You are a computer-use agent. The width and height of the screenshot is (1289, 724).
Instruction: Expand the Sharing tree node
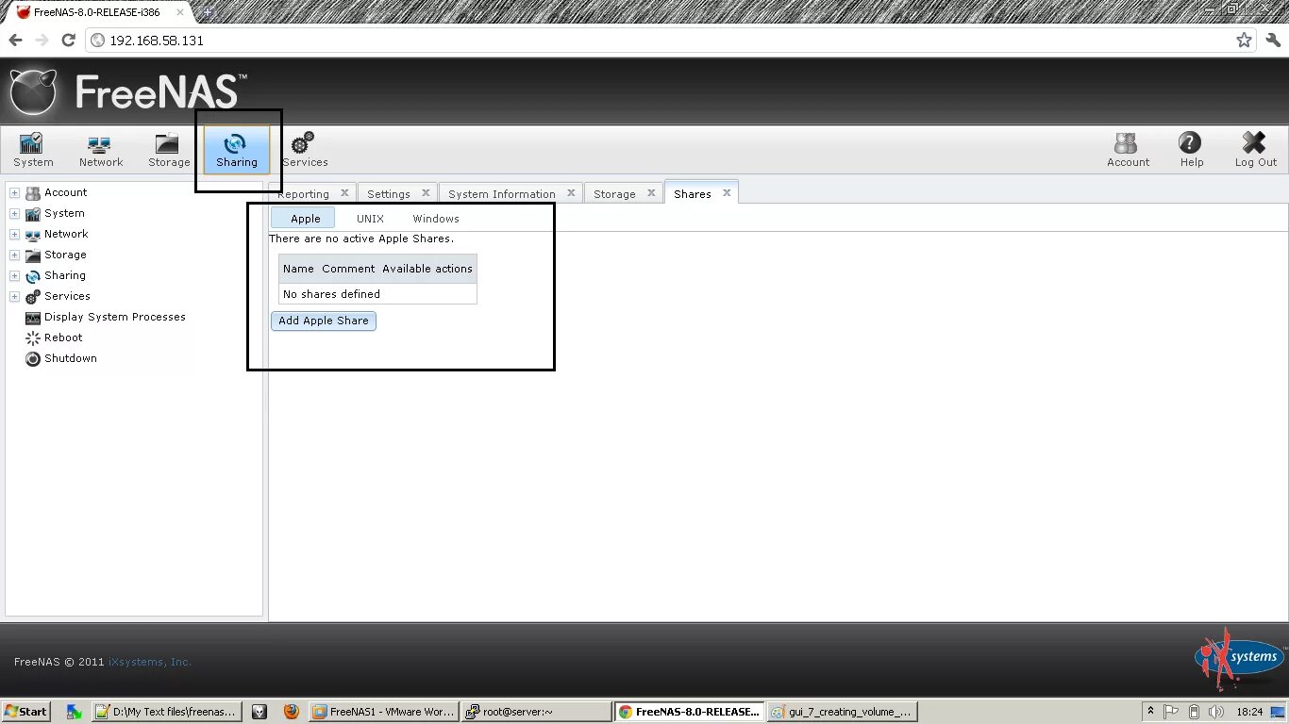coord(14,275)
